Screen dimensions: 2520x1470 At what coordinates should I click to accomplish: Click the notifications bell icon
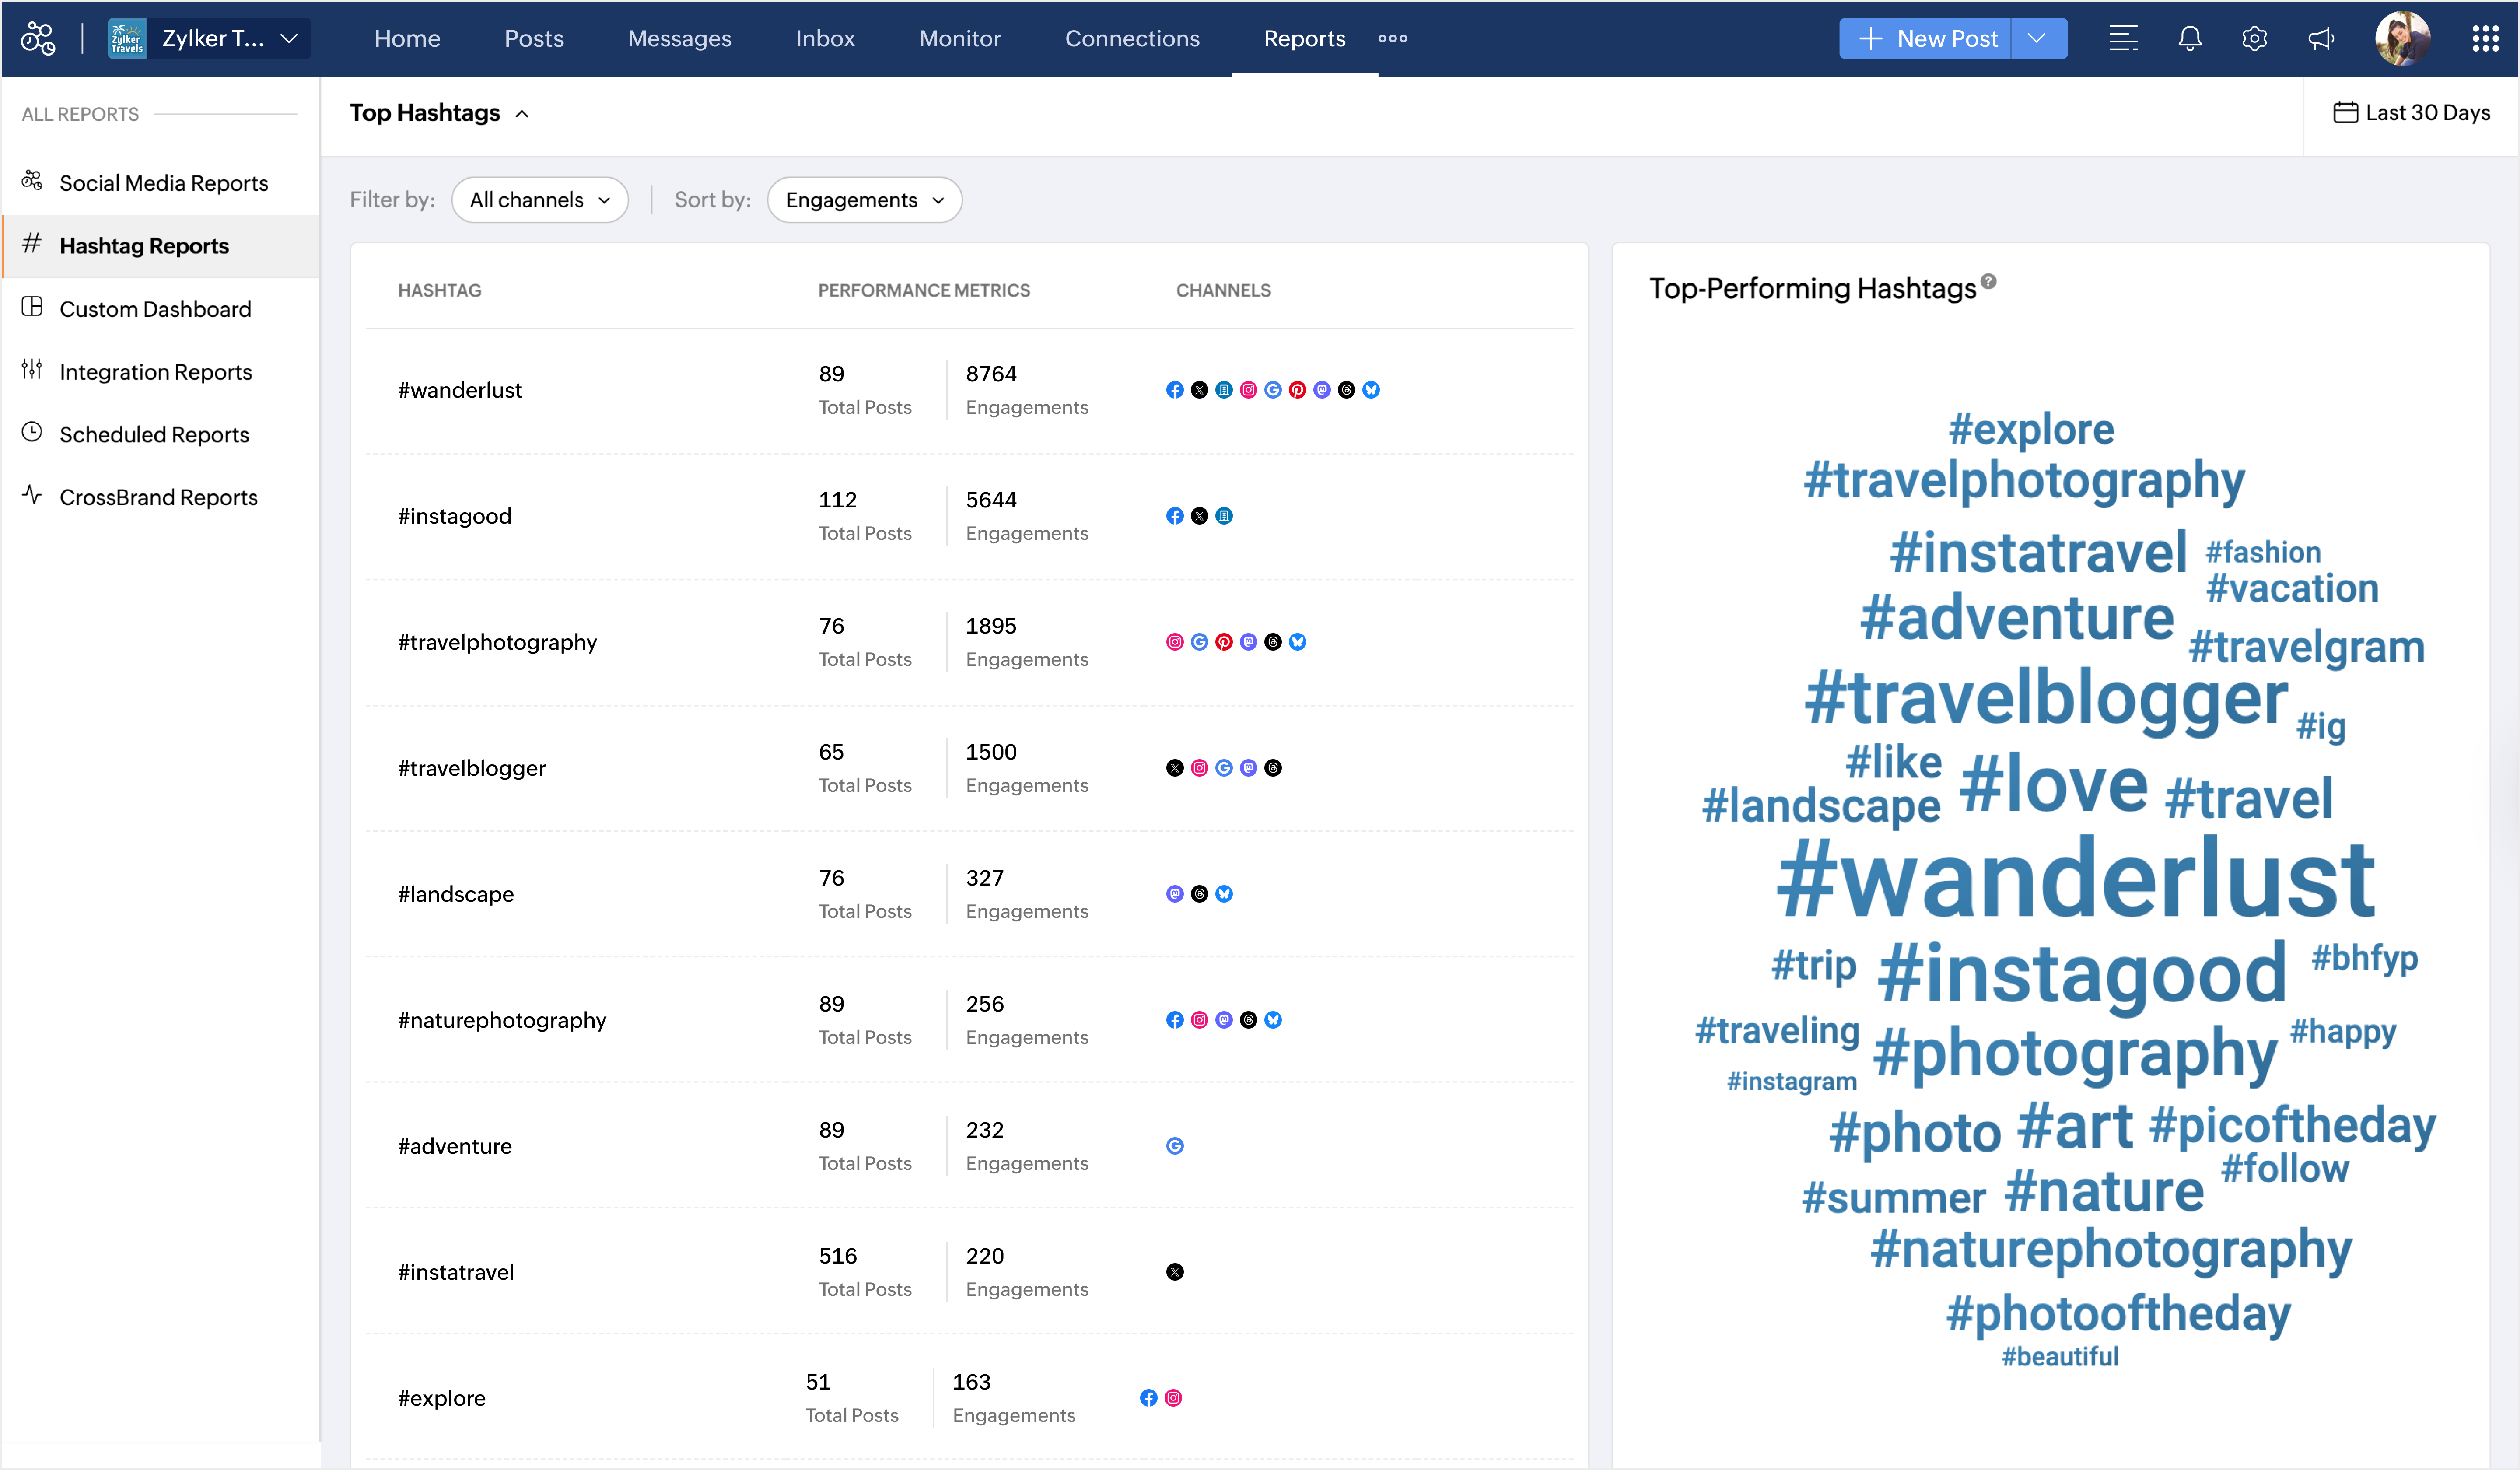(x=2189, y=39)
